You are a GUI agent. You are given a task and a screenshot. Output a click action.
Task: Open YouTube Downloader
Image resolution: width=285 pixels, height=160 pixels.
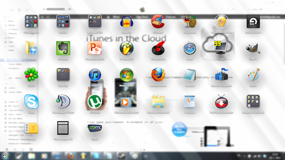[221, 102]
